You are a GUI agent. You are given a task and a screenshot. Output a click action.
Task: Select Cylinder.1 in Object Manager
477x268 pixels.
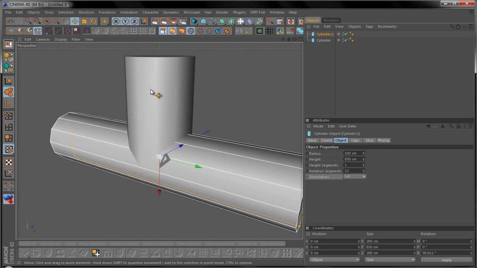click(325, 34)
